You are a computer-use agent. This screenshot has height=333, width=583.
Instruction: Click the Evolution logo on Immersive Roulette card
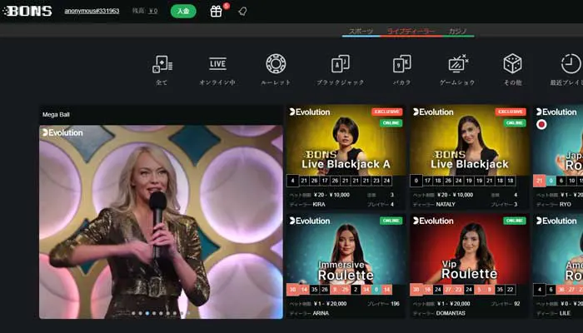click(x=310, y=221)
